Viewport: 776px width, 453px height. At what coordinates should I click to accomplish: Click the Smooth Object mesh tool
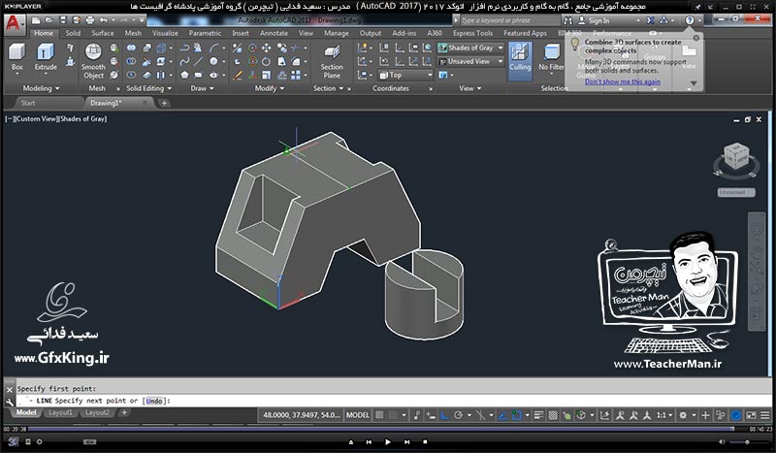pyautogui.click(x=93, y=61)
